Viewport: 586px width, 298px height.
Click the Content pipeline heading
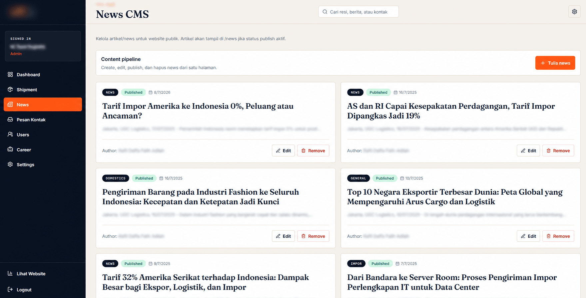[x=121, y=59]
